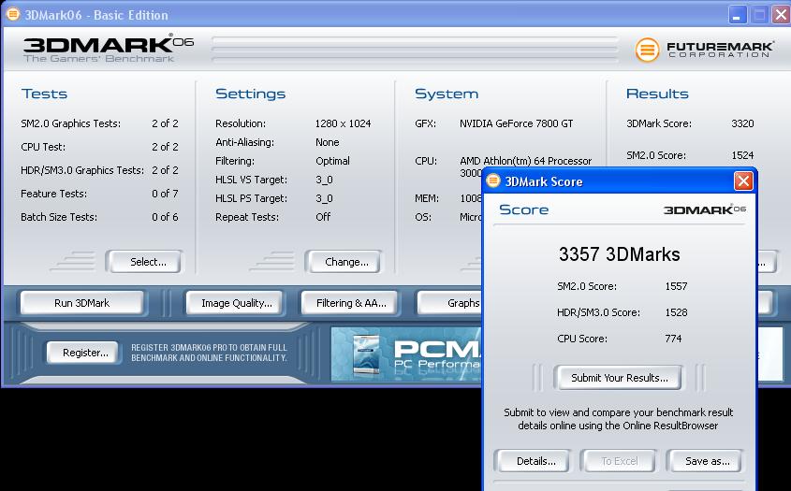
Task: Click Repeat Tests value Off
Action: click(x=322, y=217)
